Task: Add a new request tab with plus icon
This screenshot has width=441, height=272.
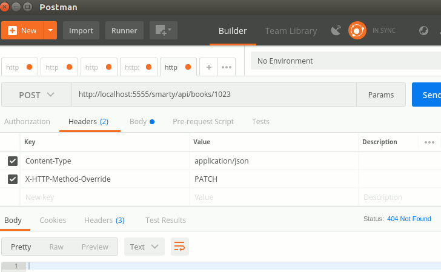Action: click(208, 67)
